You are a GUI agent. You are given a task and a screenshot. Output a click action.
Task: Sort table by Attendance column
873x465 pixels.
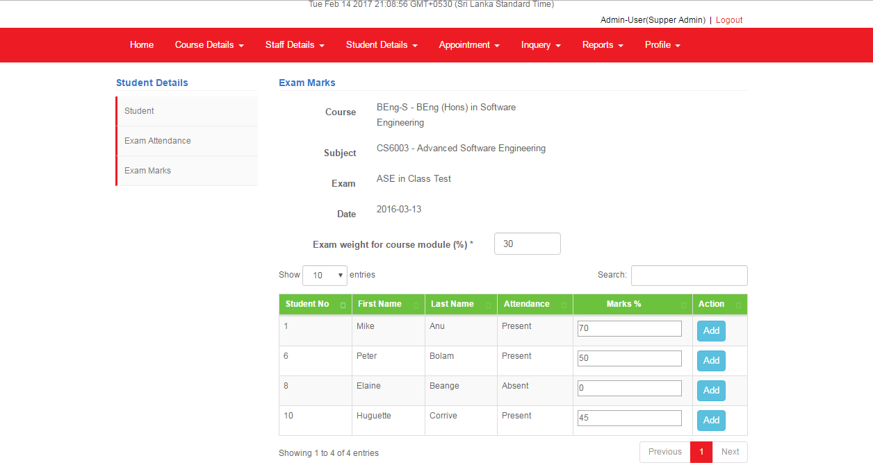coord(534,304)
